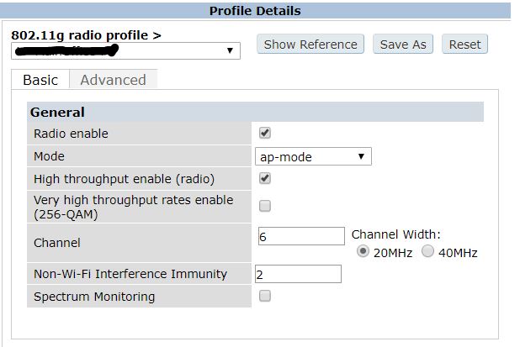520x347 pixels.
Task: Switch to the Basic tab
Action: click(x=40, y=80)
